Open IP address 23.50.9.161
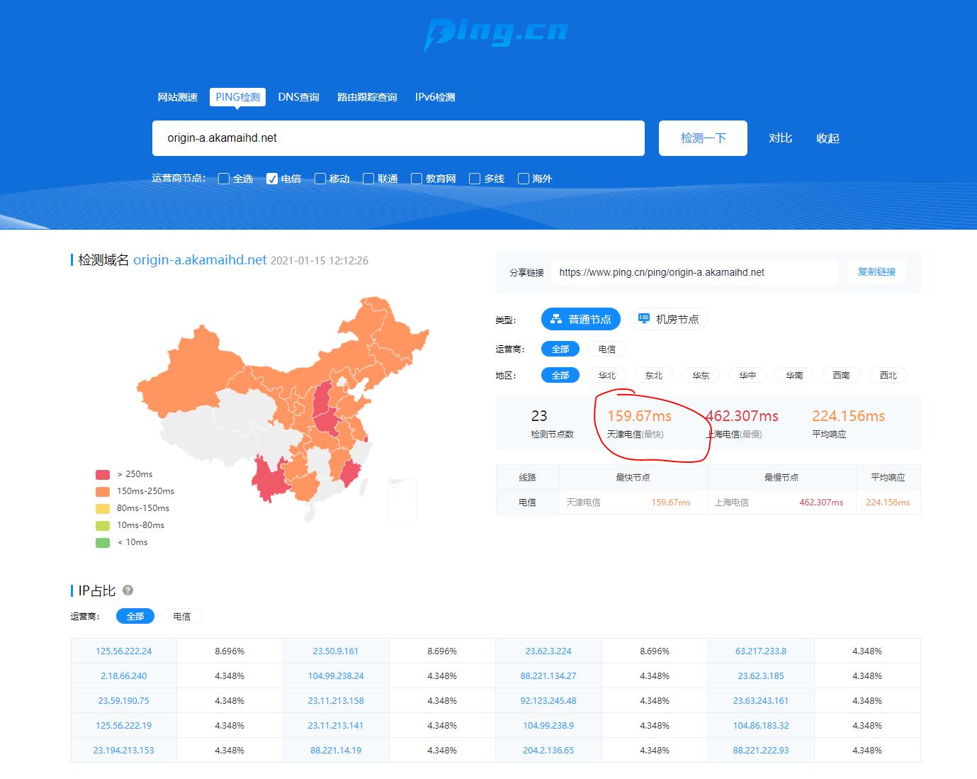This screenshot has width=977, height=779. coord(336,651)
